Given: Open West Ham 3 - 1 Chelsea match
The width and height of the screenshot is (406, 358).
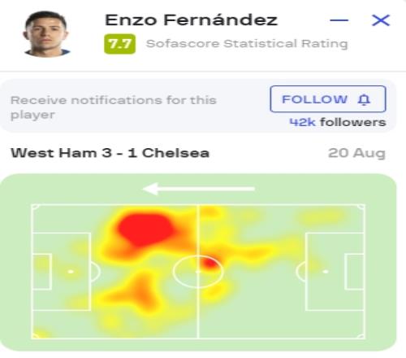Looking at the screenshot, I should coord(110,153).
